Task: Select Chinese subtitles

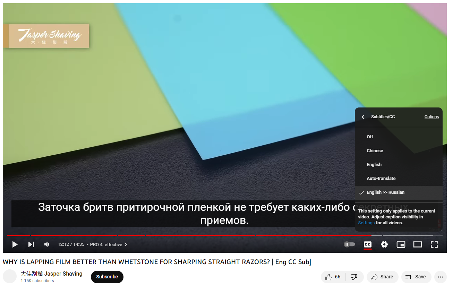Action: 375,150
